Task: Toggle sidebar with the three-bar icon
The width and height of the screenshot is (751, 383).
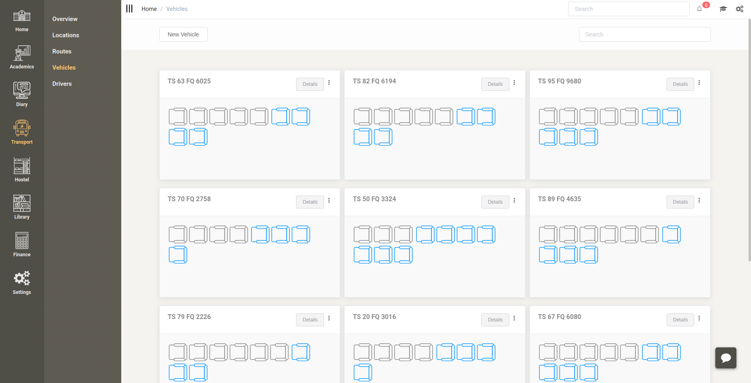Action: tap(129, 9)
